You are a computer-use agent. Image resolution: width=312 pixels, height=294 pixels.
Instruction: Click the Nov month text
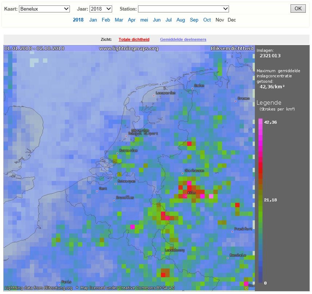[220, 20]
